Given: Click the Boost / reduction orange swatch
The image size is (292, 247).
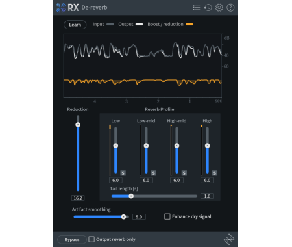Looking at the screenshot, I should pos(189,24).
